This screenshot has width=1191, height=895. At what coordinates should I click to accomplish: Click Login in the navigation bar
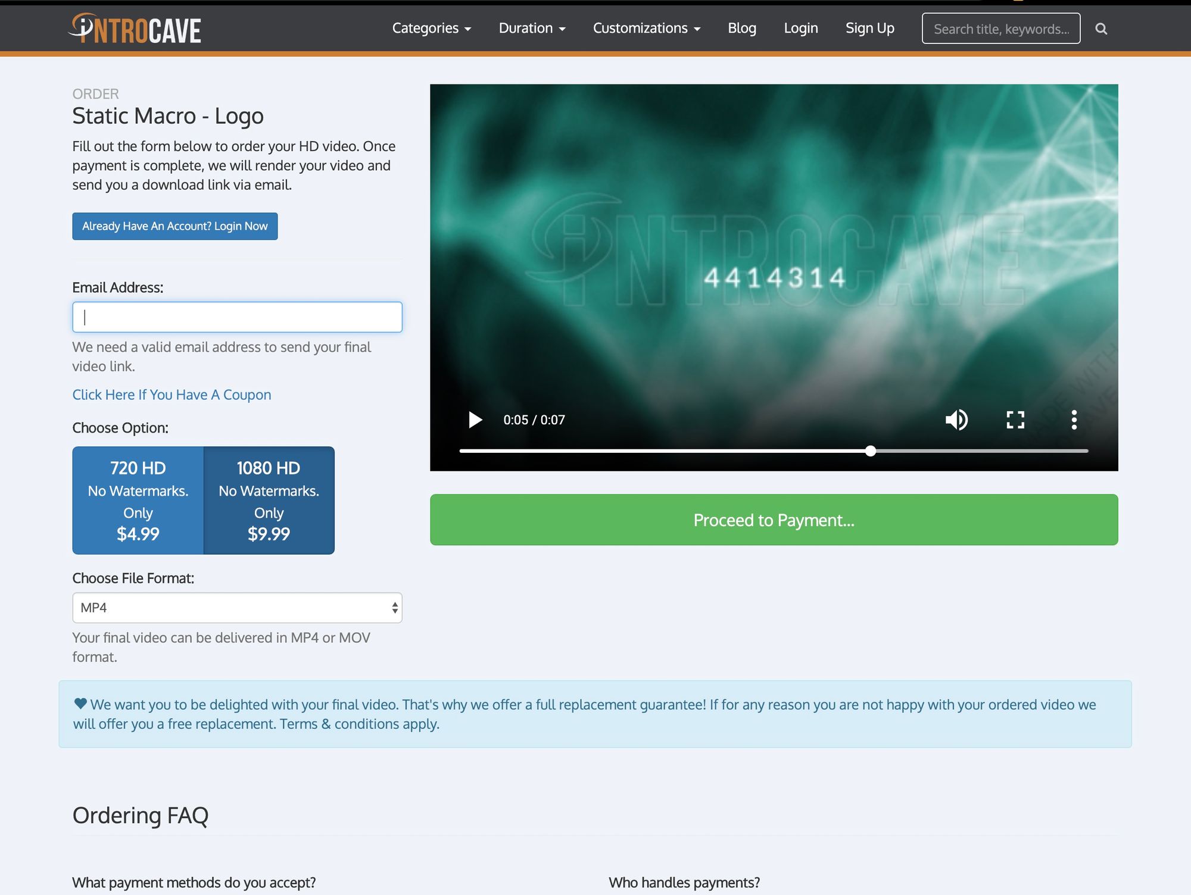[x=800, y=28]
